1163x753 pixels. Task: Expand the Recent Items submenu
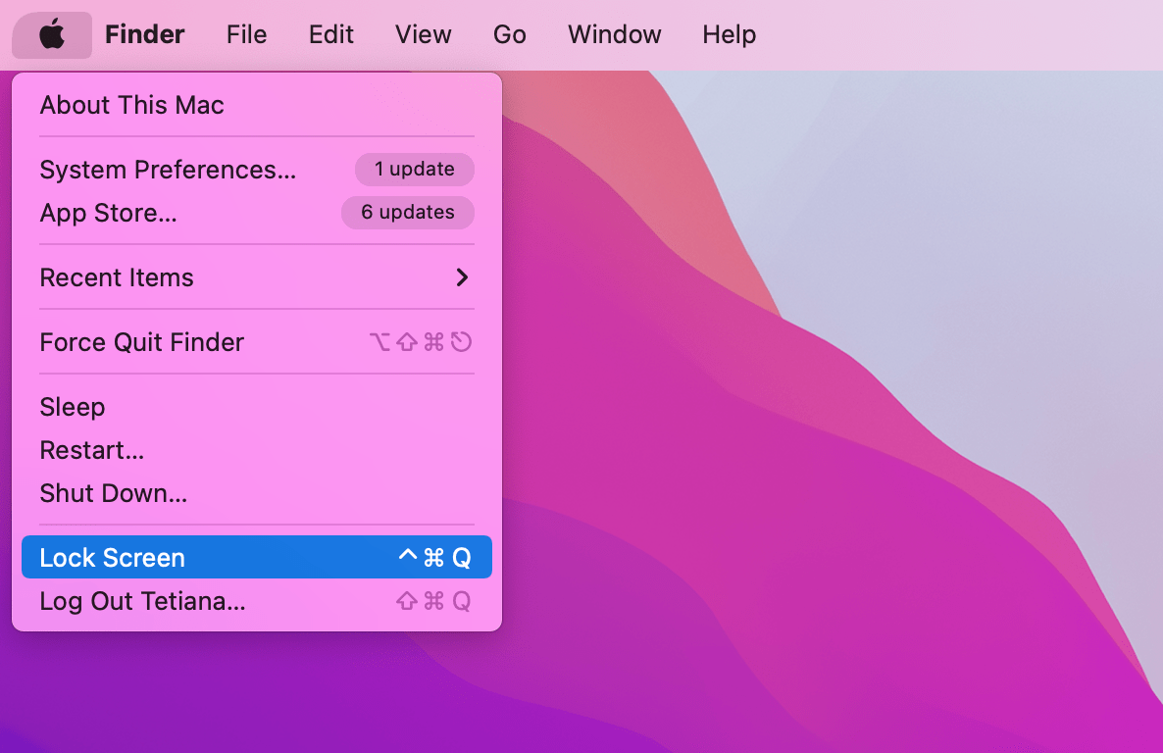pyautogui.click(x=116, y=277)
